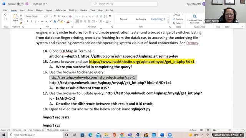This screenshot has width=246, height=138.
Task: Toggle Bold formatting
Action: click(x=27, y=21)
